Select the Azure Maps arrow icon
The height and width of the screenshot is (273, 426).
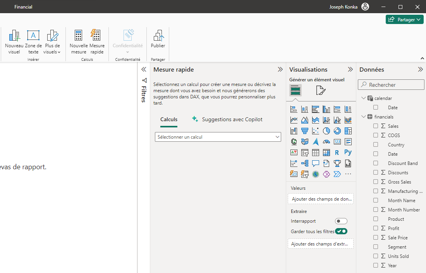pyautogui.click(x=315, y=141)
